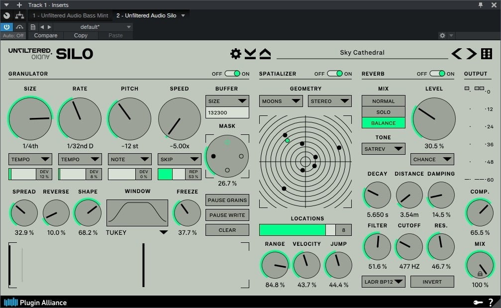Select NORMAL reverb mix mode

(x=384, y=101)
